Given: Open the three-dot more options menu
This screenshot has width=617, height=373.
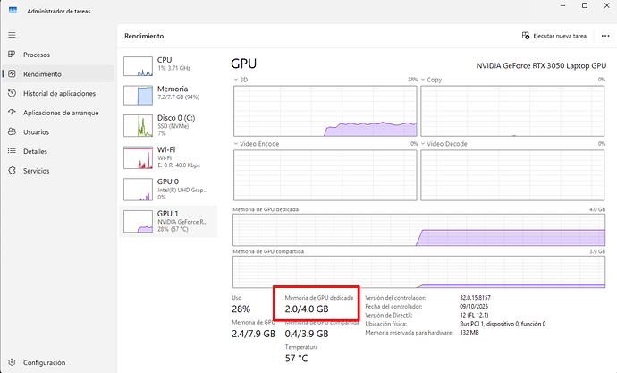Looking at the screenshot, I should (604, 36).
